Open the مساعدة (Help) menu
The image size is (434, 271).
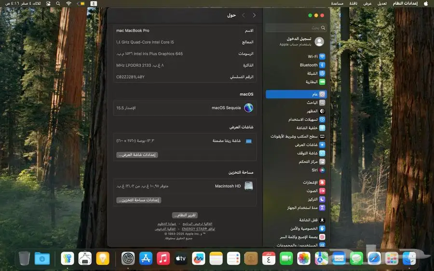337,3
